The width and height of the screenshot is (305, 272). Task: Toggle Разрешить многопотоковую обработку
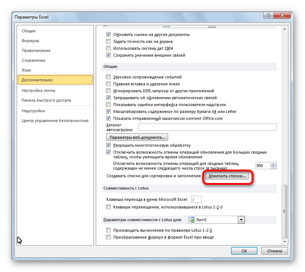[108, 145]
